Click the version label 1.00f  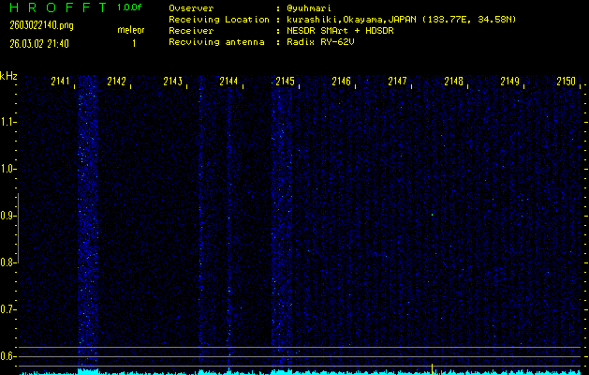click(129, 7)
